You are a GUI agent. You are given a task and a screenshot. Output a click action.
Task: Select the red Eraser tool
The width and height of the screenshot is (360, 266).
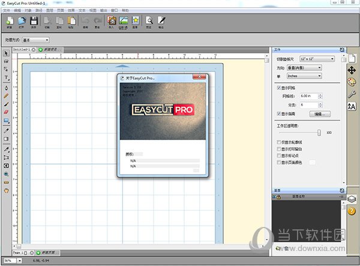click(6, 112)
